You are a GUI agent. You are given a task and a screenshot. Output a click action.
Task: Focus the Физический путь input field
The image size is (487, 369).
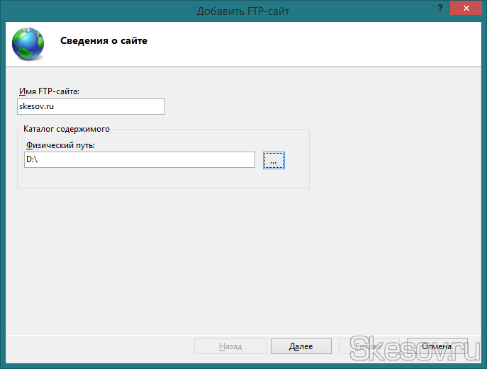pyautogui.click(x=139, y=160)
